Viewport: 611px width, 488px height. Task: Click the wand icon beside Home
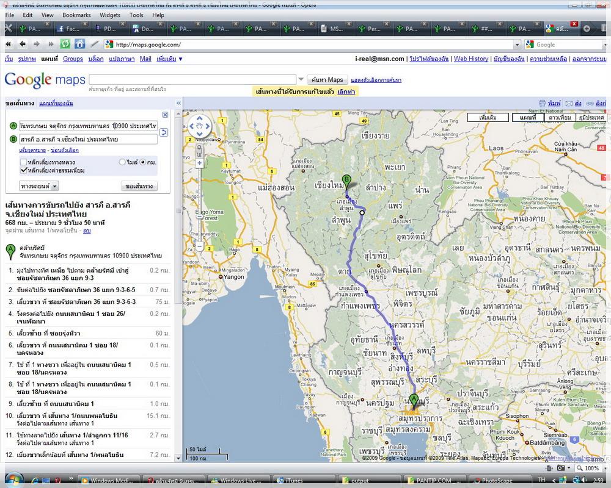pyautogui.click(x=94, y=45)
